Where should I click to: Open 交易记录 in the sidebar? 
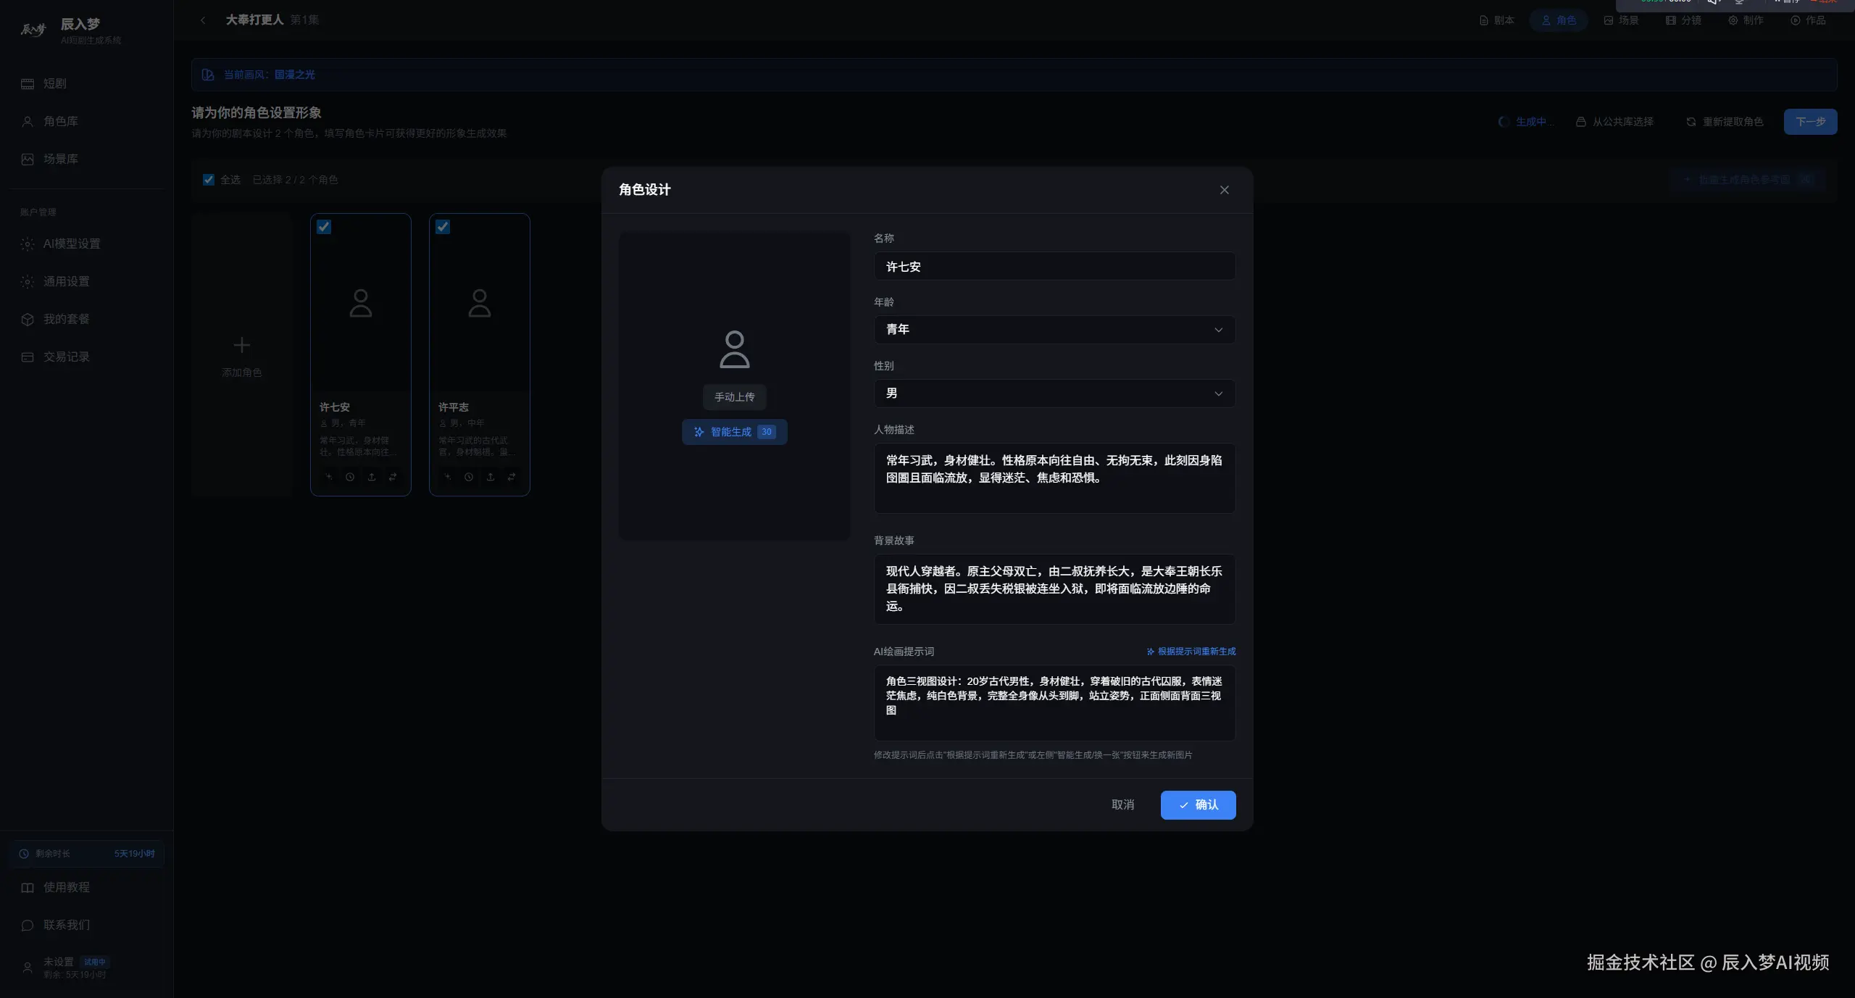click(x=66, y=357)
